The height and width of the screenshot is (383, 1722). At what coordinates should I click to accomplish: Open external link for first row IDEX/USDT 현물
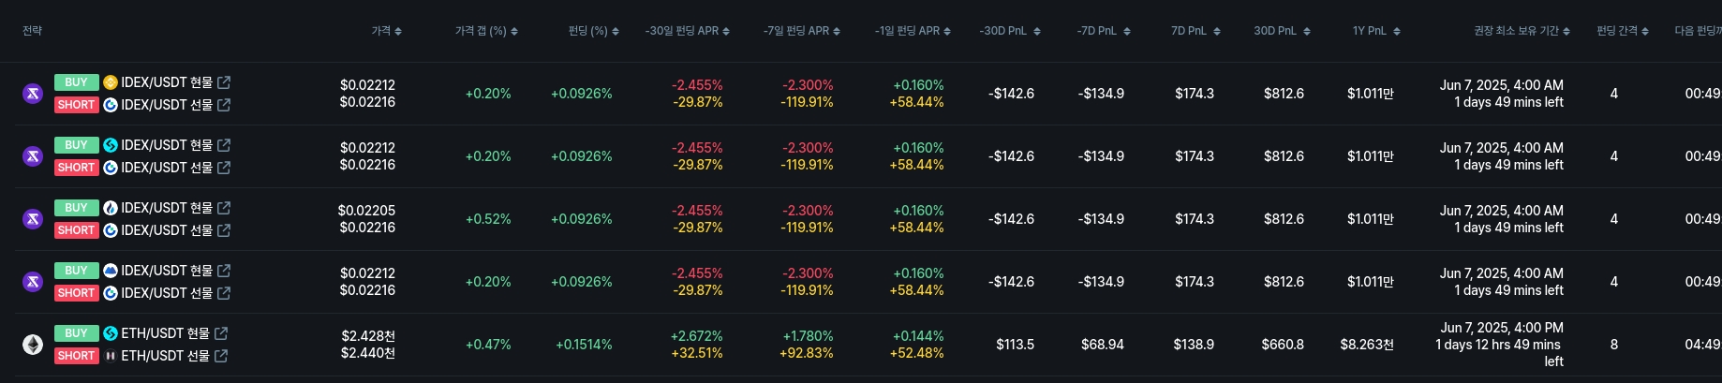click(x=224, y=82)
